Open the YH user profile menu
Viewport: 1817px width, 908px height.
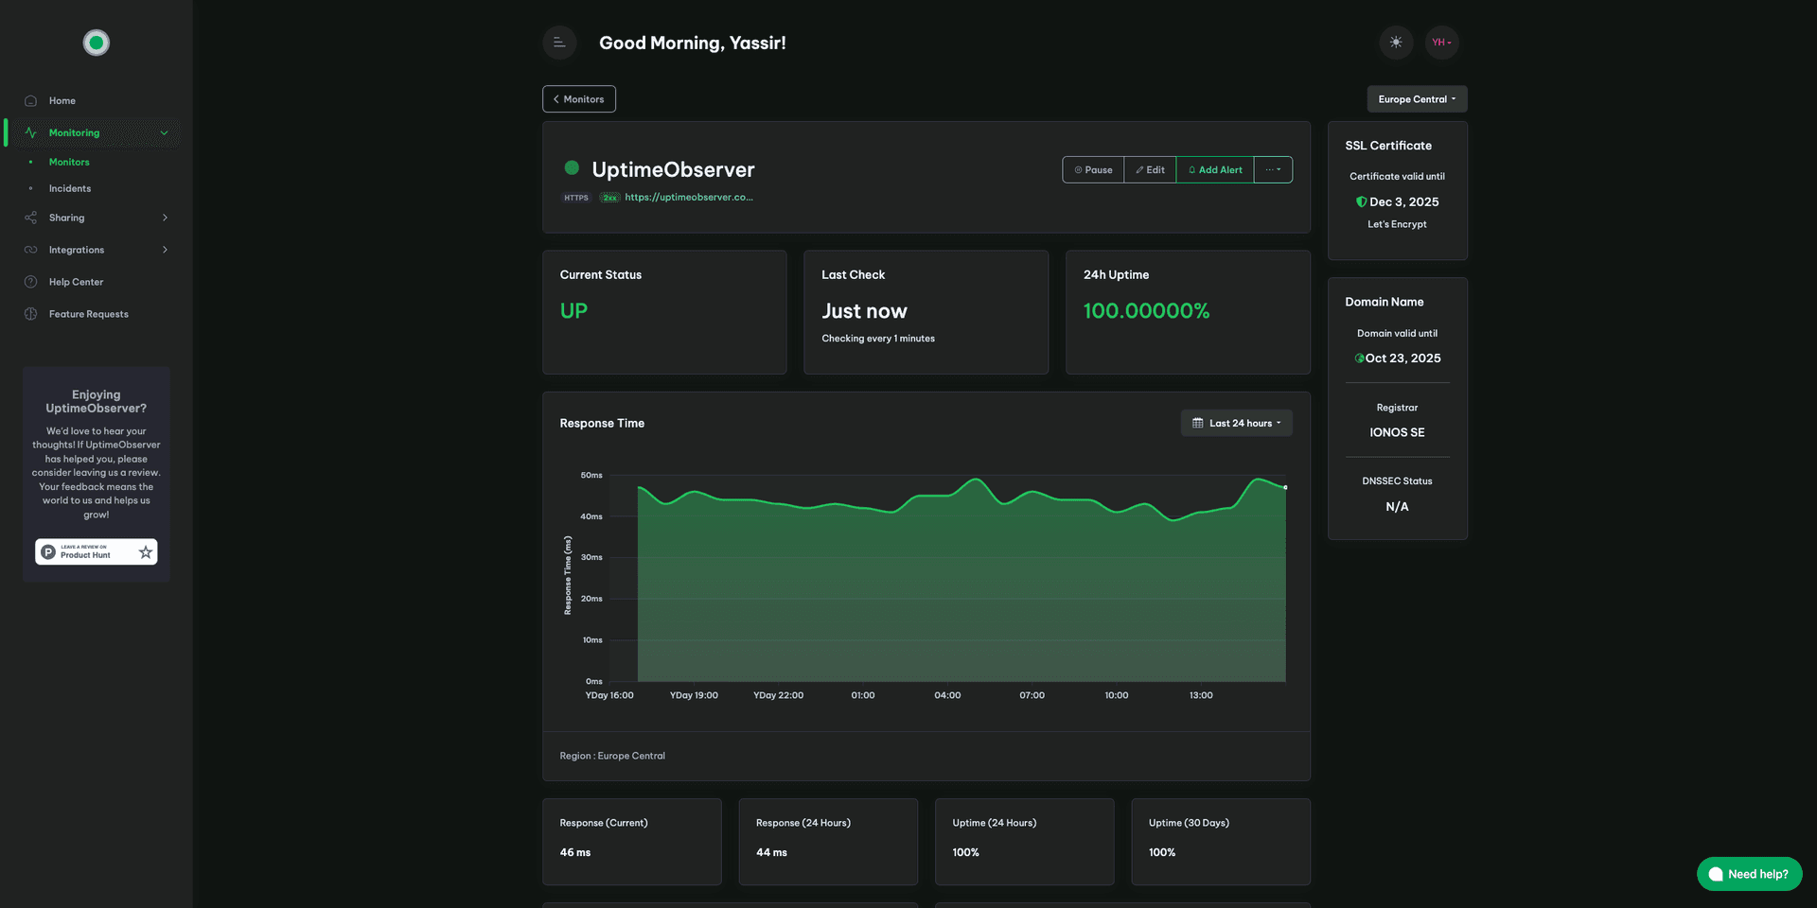pos(1441,43)
